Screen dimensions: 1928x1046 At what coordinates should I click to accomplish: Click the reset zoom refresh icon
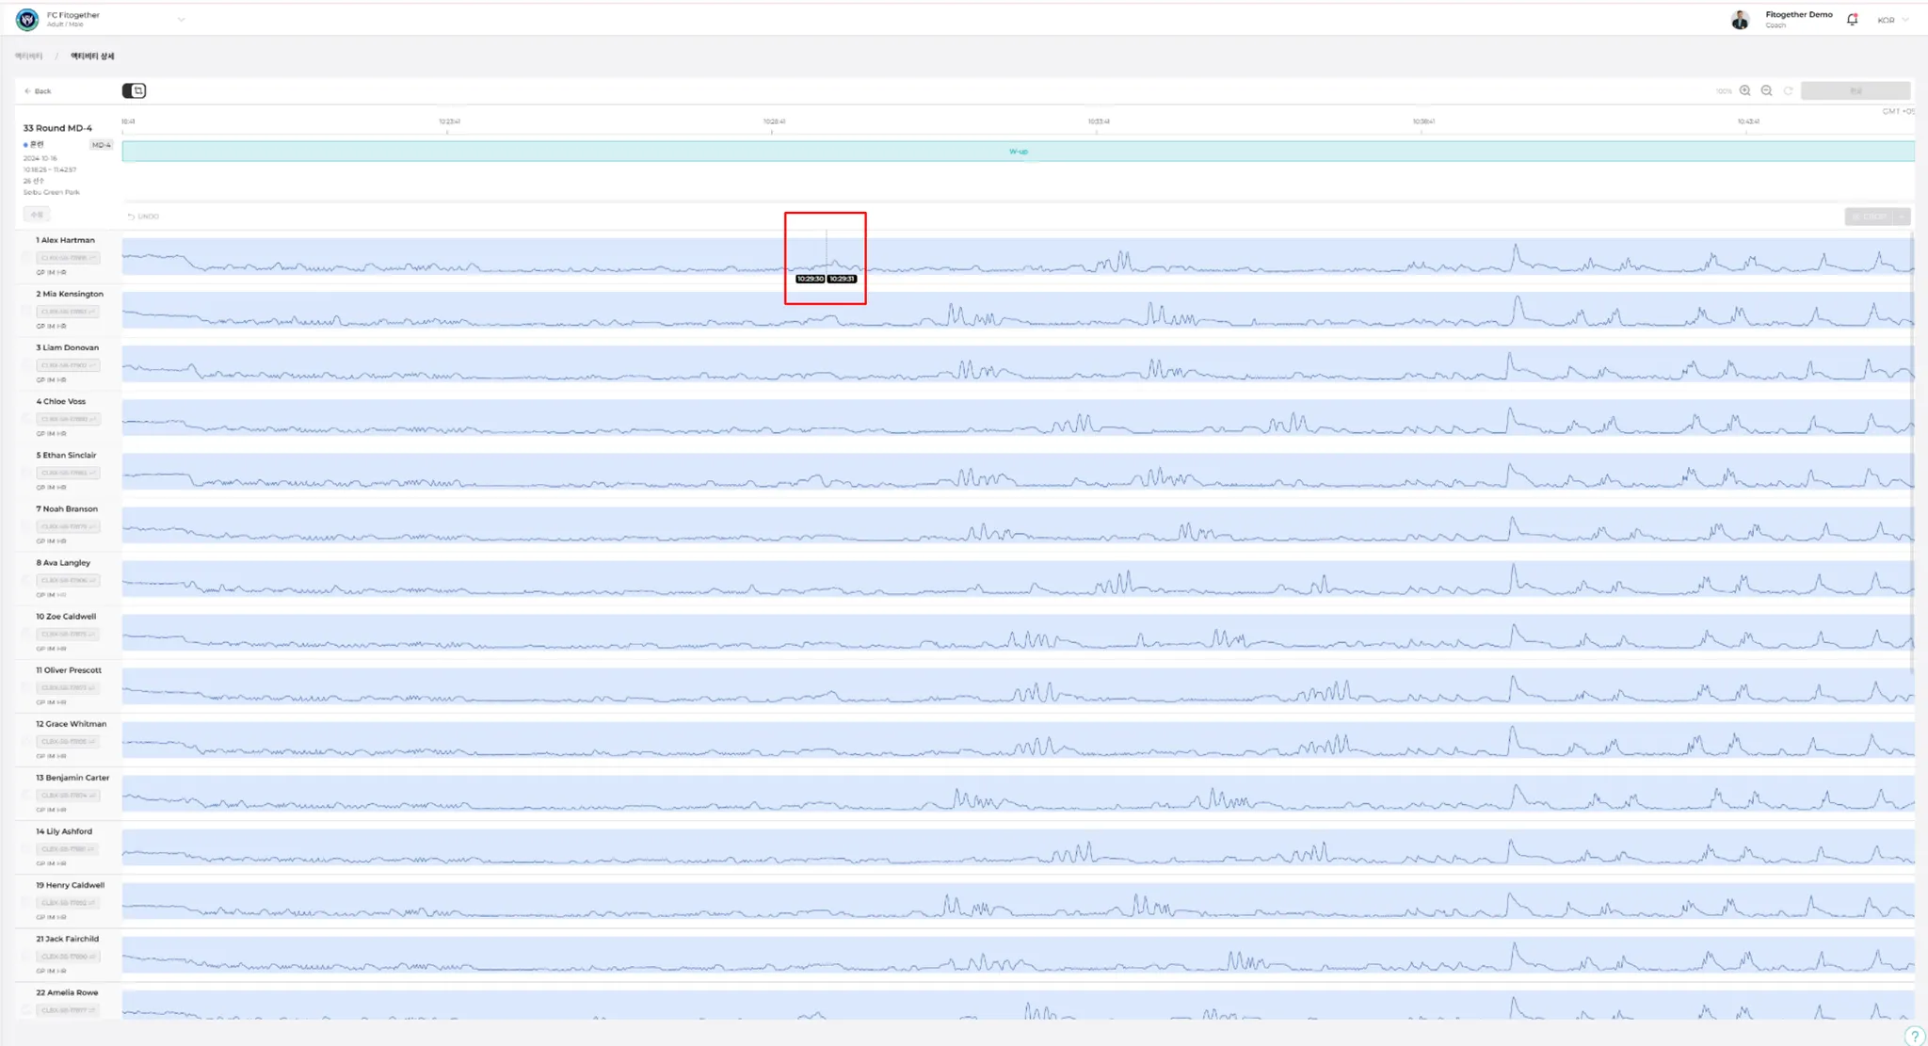(x=1788, y=90)
